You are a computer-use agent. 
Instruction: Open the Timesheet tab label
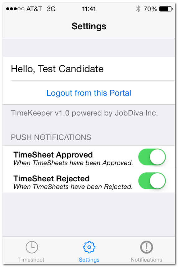[31, 260]
